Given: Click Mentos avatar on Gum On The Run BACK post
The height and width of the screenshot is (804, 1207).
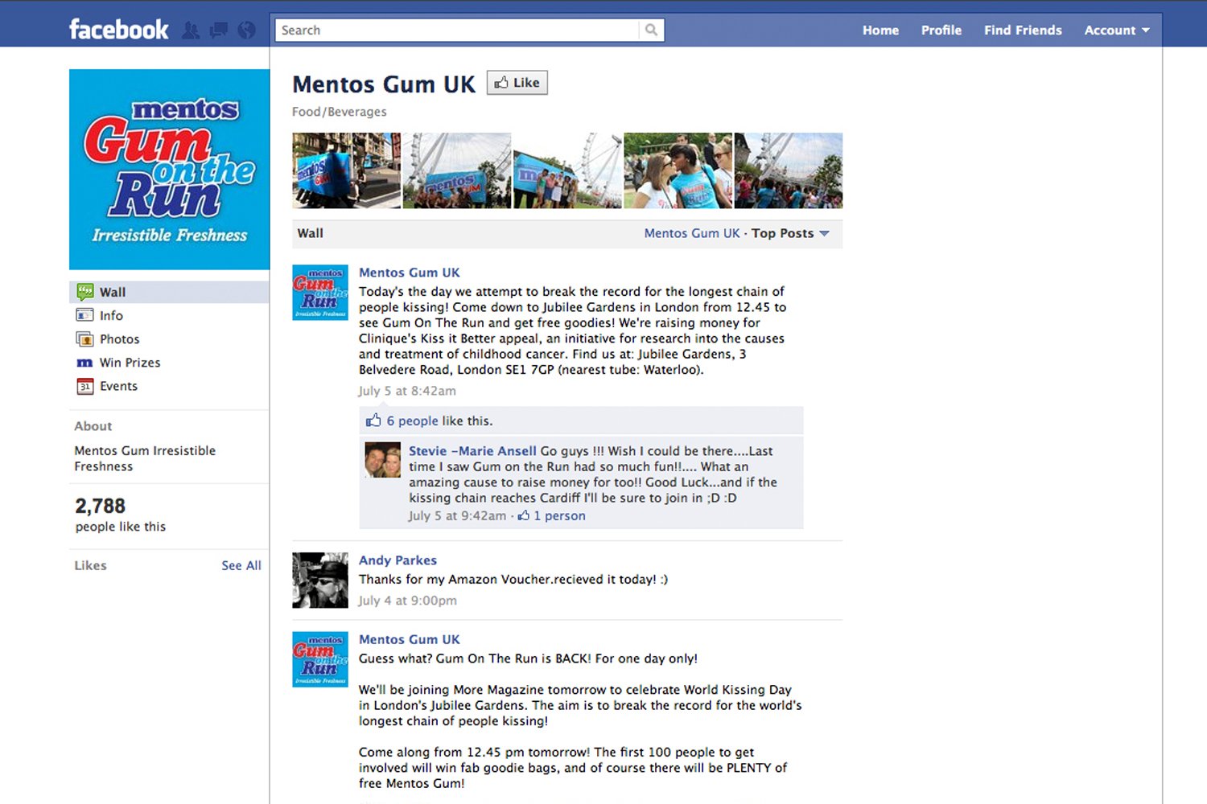Looking at the screenshot, I should [320, 659].
